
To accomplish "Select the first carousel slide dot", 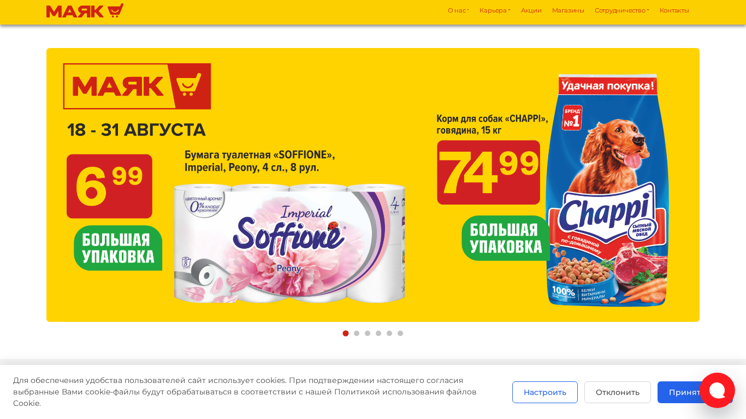I will (x=346, y=333).
